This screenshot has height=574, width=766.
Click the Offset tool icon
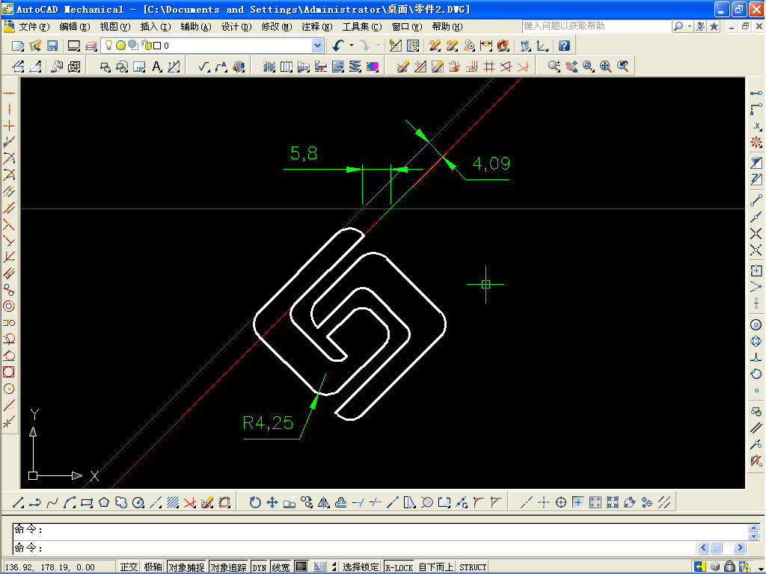tap(341, 502)
